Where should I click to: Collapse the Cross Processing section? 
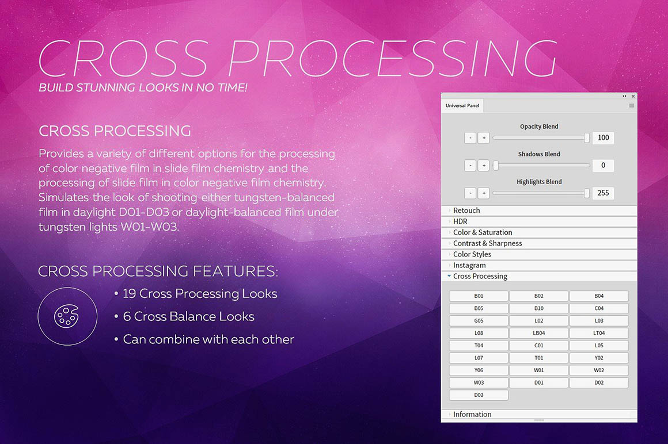pyautogui.click(x=480, y=276)
